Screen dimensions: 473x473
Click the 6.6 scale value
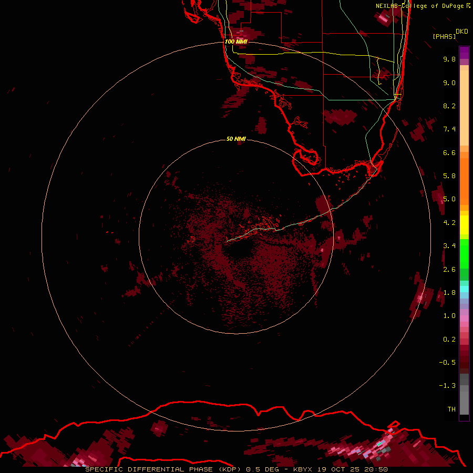coord(449,152)
